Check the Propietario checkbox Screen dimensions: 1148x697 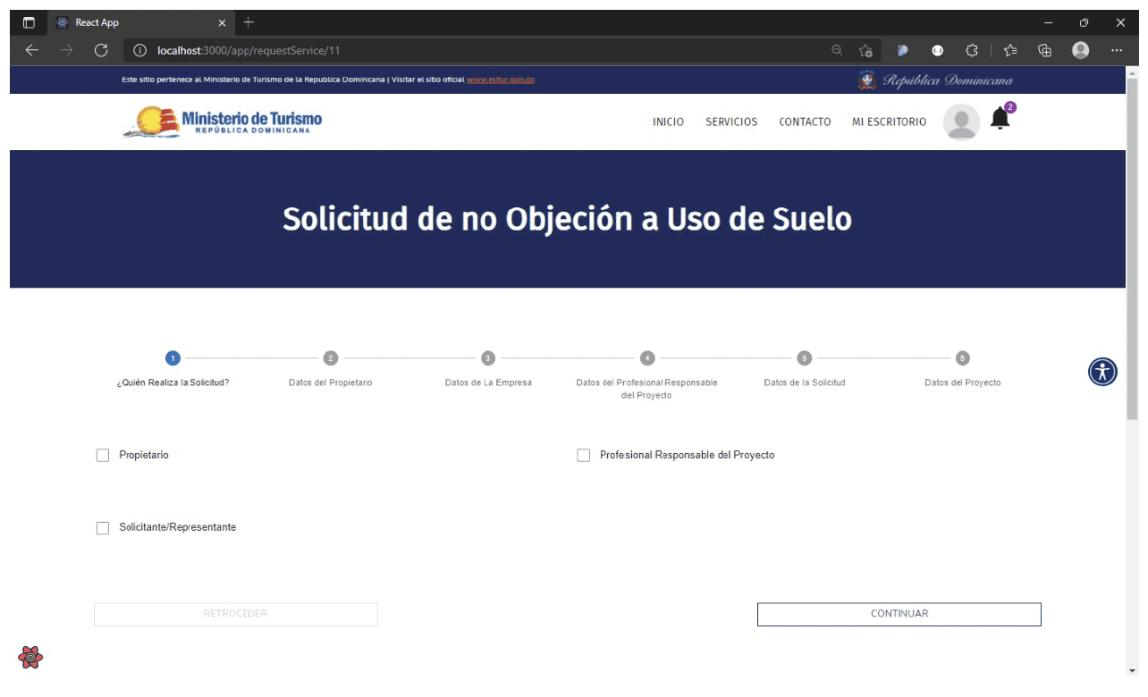(x=102, y=456)
